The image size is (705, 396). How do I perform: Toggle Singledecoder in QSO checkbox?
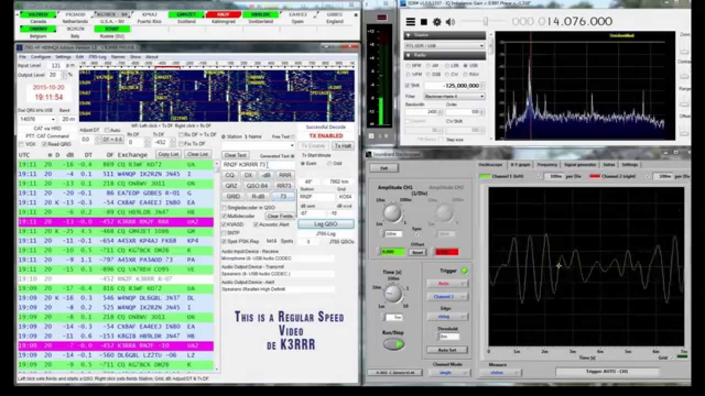click(224, 207)
